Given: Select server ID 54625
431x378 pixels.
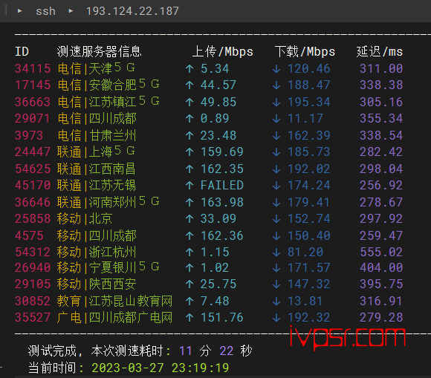Looking at the screenshot, I should pyautogui.click(x=33, y=169).
